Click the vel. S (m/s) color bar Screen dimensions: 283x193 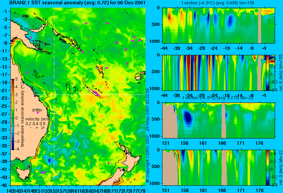click(267, 168)
